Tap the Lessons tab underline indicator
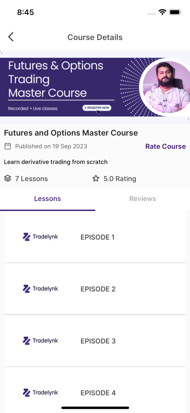Viewport: 190px width, 413px height. [47, 210]
